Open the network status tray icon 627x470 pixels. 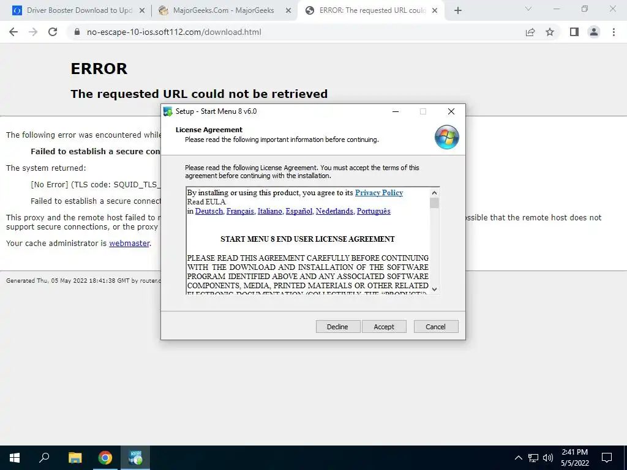coord(533,458)
